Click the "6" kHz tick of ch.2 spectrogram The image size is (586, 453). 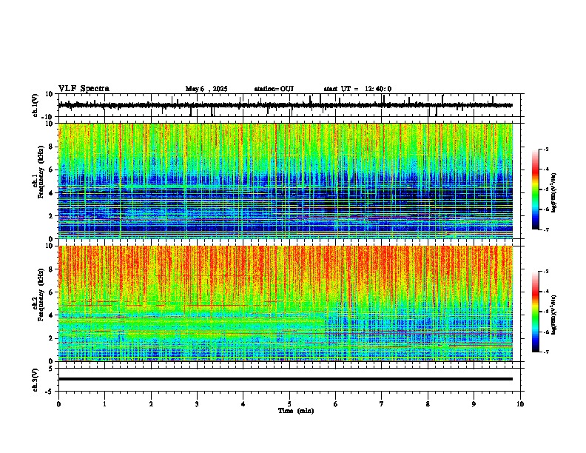[51, 292]
